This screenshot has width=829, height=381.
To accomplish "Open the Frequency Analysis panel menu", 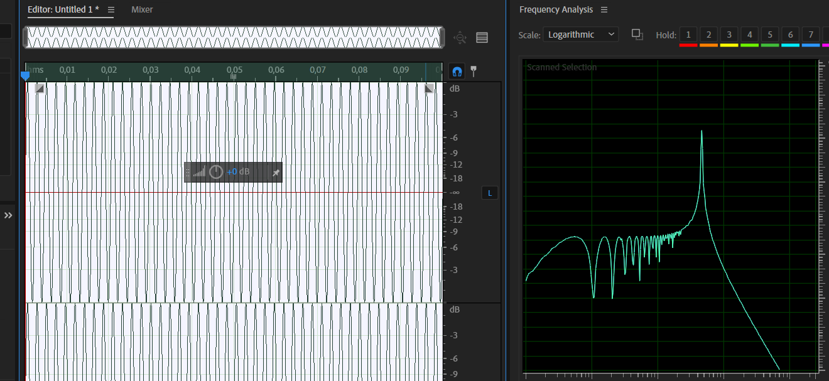I will click(x=604, y=10).
